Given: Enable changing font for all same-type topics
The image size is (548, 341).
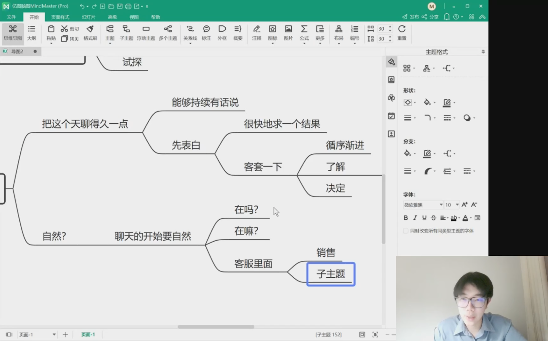Looking at the screenshot, I should (406, 231).
